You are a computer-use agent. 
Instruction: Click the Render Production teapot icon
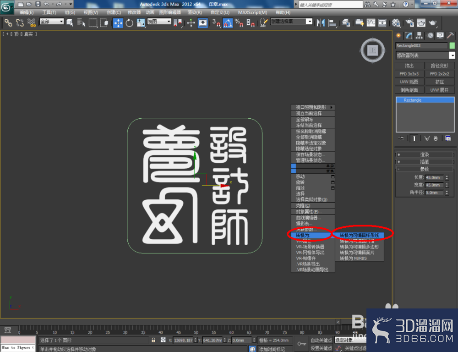coord(433,23)
